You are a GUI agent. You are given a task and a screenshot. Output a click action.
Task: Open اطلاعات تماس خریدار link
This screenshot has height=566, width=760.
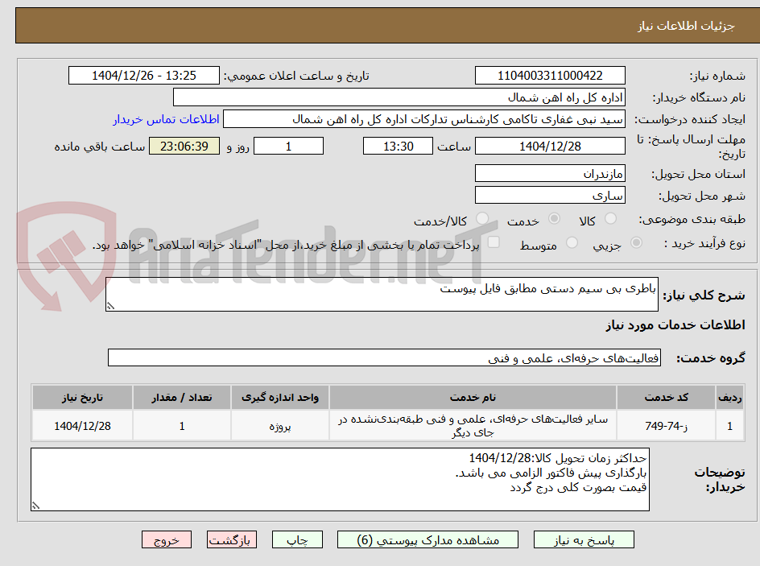coord(166,119)
